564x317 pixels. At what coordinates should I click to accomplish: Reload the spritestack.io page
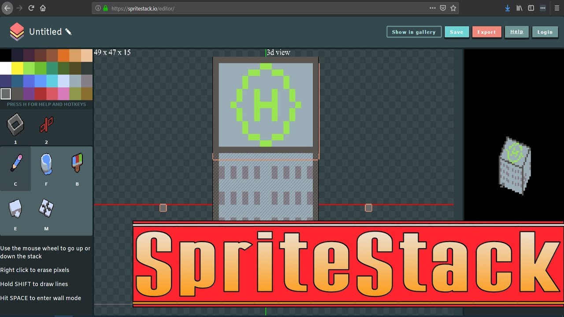(x=31, y=8)
